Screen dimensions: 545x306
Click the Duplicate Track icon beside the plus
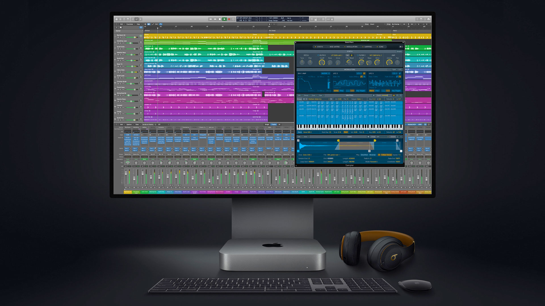(x=121, y=27)
